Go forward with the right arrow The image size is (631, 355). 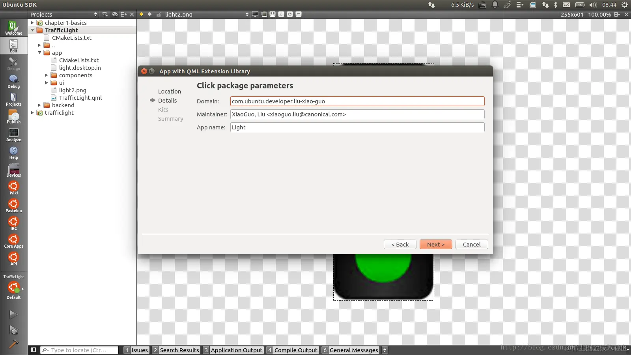point(150,14)
